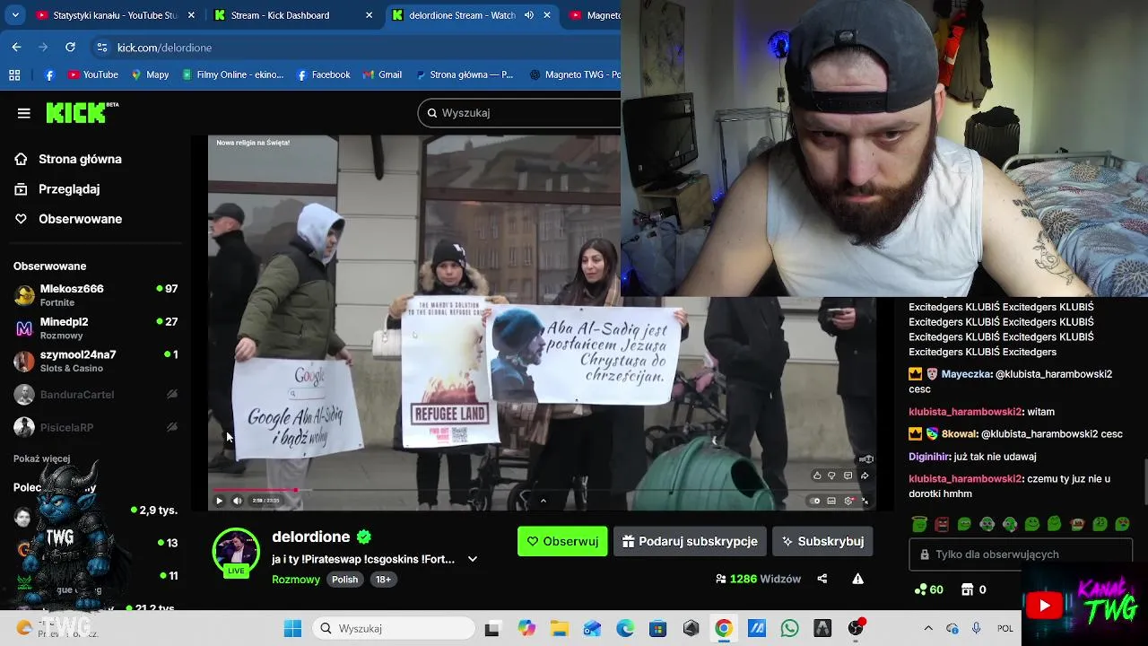Click the chat input Tylko dla obserwujących

click(1021, 554)
